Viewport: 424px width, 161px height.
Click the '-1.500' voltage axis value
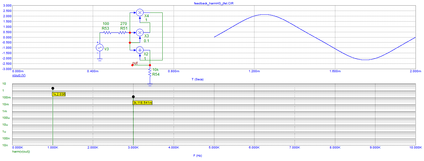pyautogui.click(x=7, y=53)
